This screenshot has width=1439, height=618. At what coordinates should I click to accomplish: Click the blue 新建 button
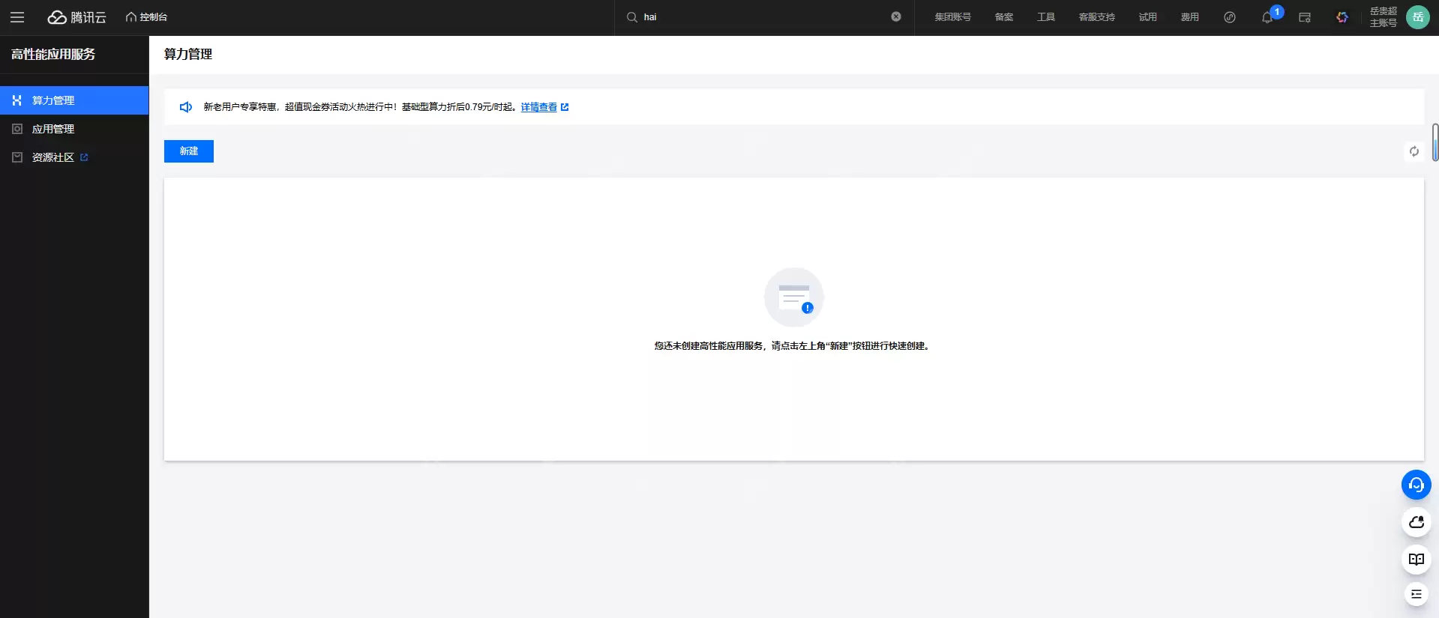[189, 151]
